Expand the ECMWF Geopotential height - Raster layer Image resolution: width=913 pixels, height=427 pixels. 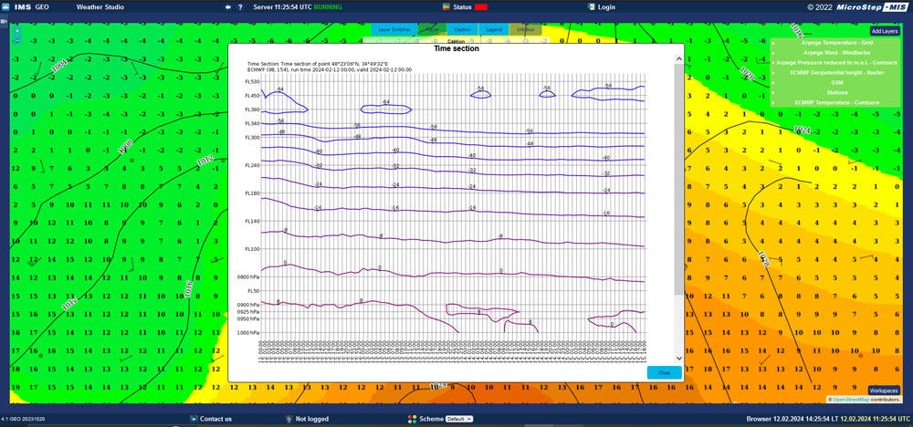tap(774, 72)
